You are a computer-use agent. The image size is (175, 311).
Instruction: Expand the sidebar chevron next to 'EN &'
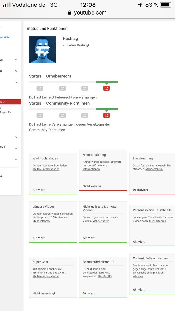click(x=16, y=149)
